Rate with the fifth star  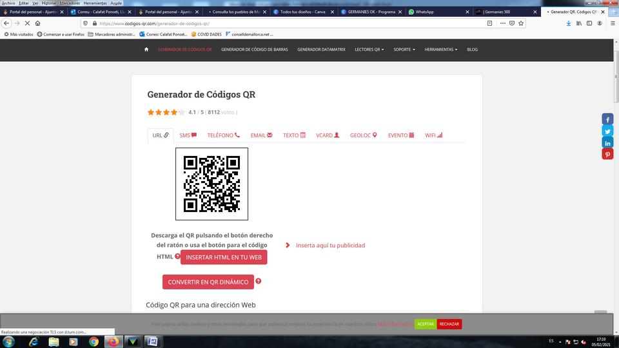(182, 112)
